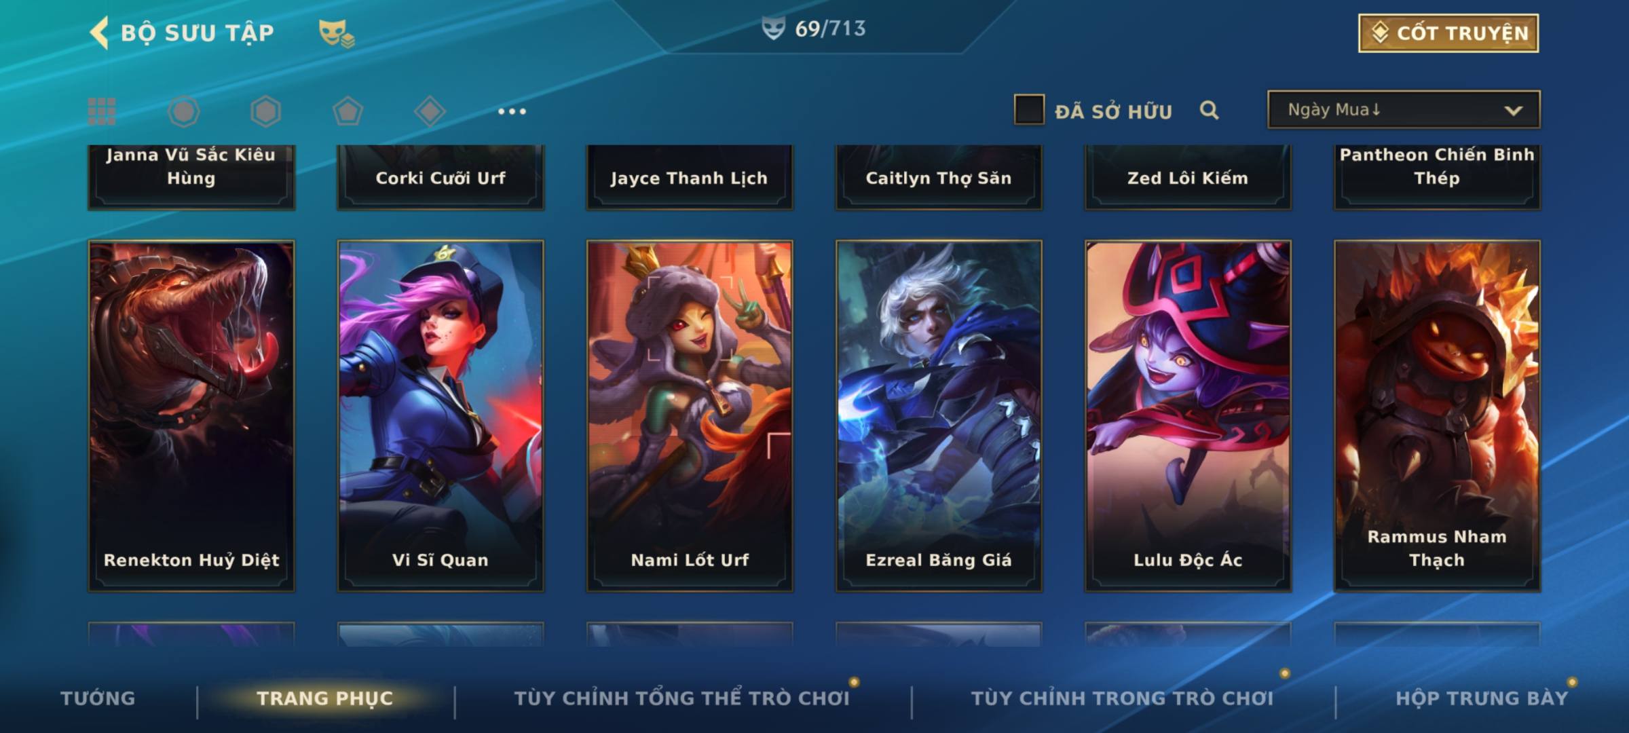Click the dropdown chevron in sort box
Image resolution: width=1629 pixels, height=733 pixels.
pyautogui.click(x=1513, y=111)
